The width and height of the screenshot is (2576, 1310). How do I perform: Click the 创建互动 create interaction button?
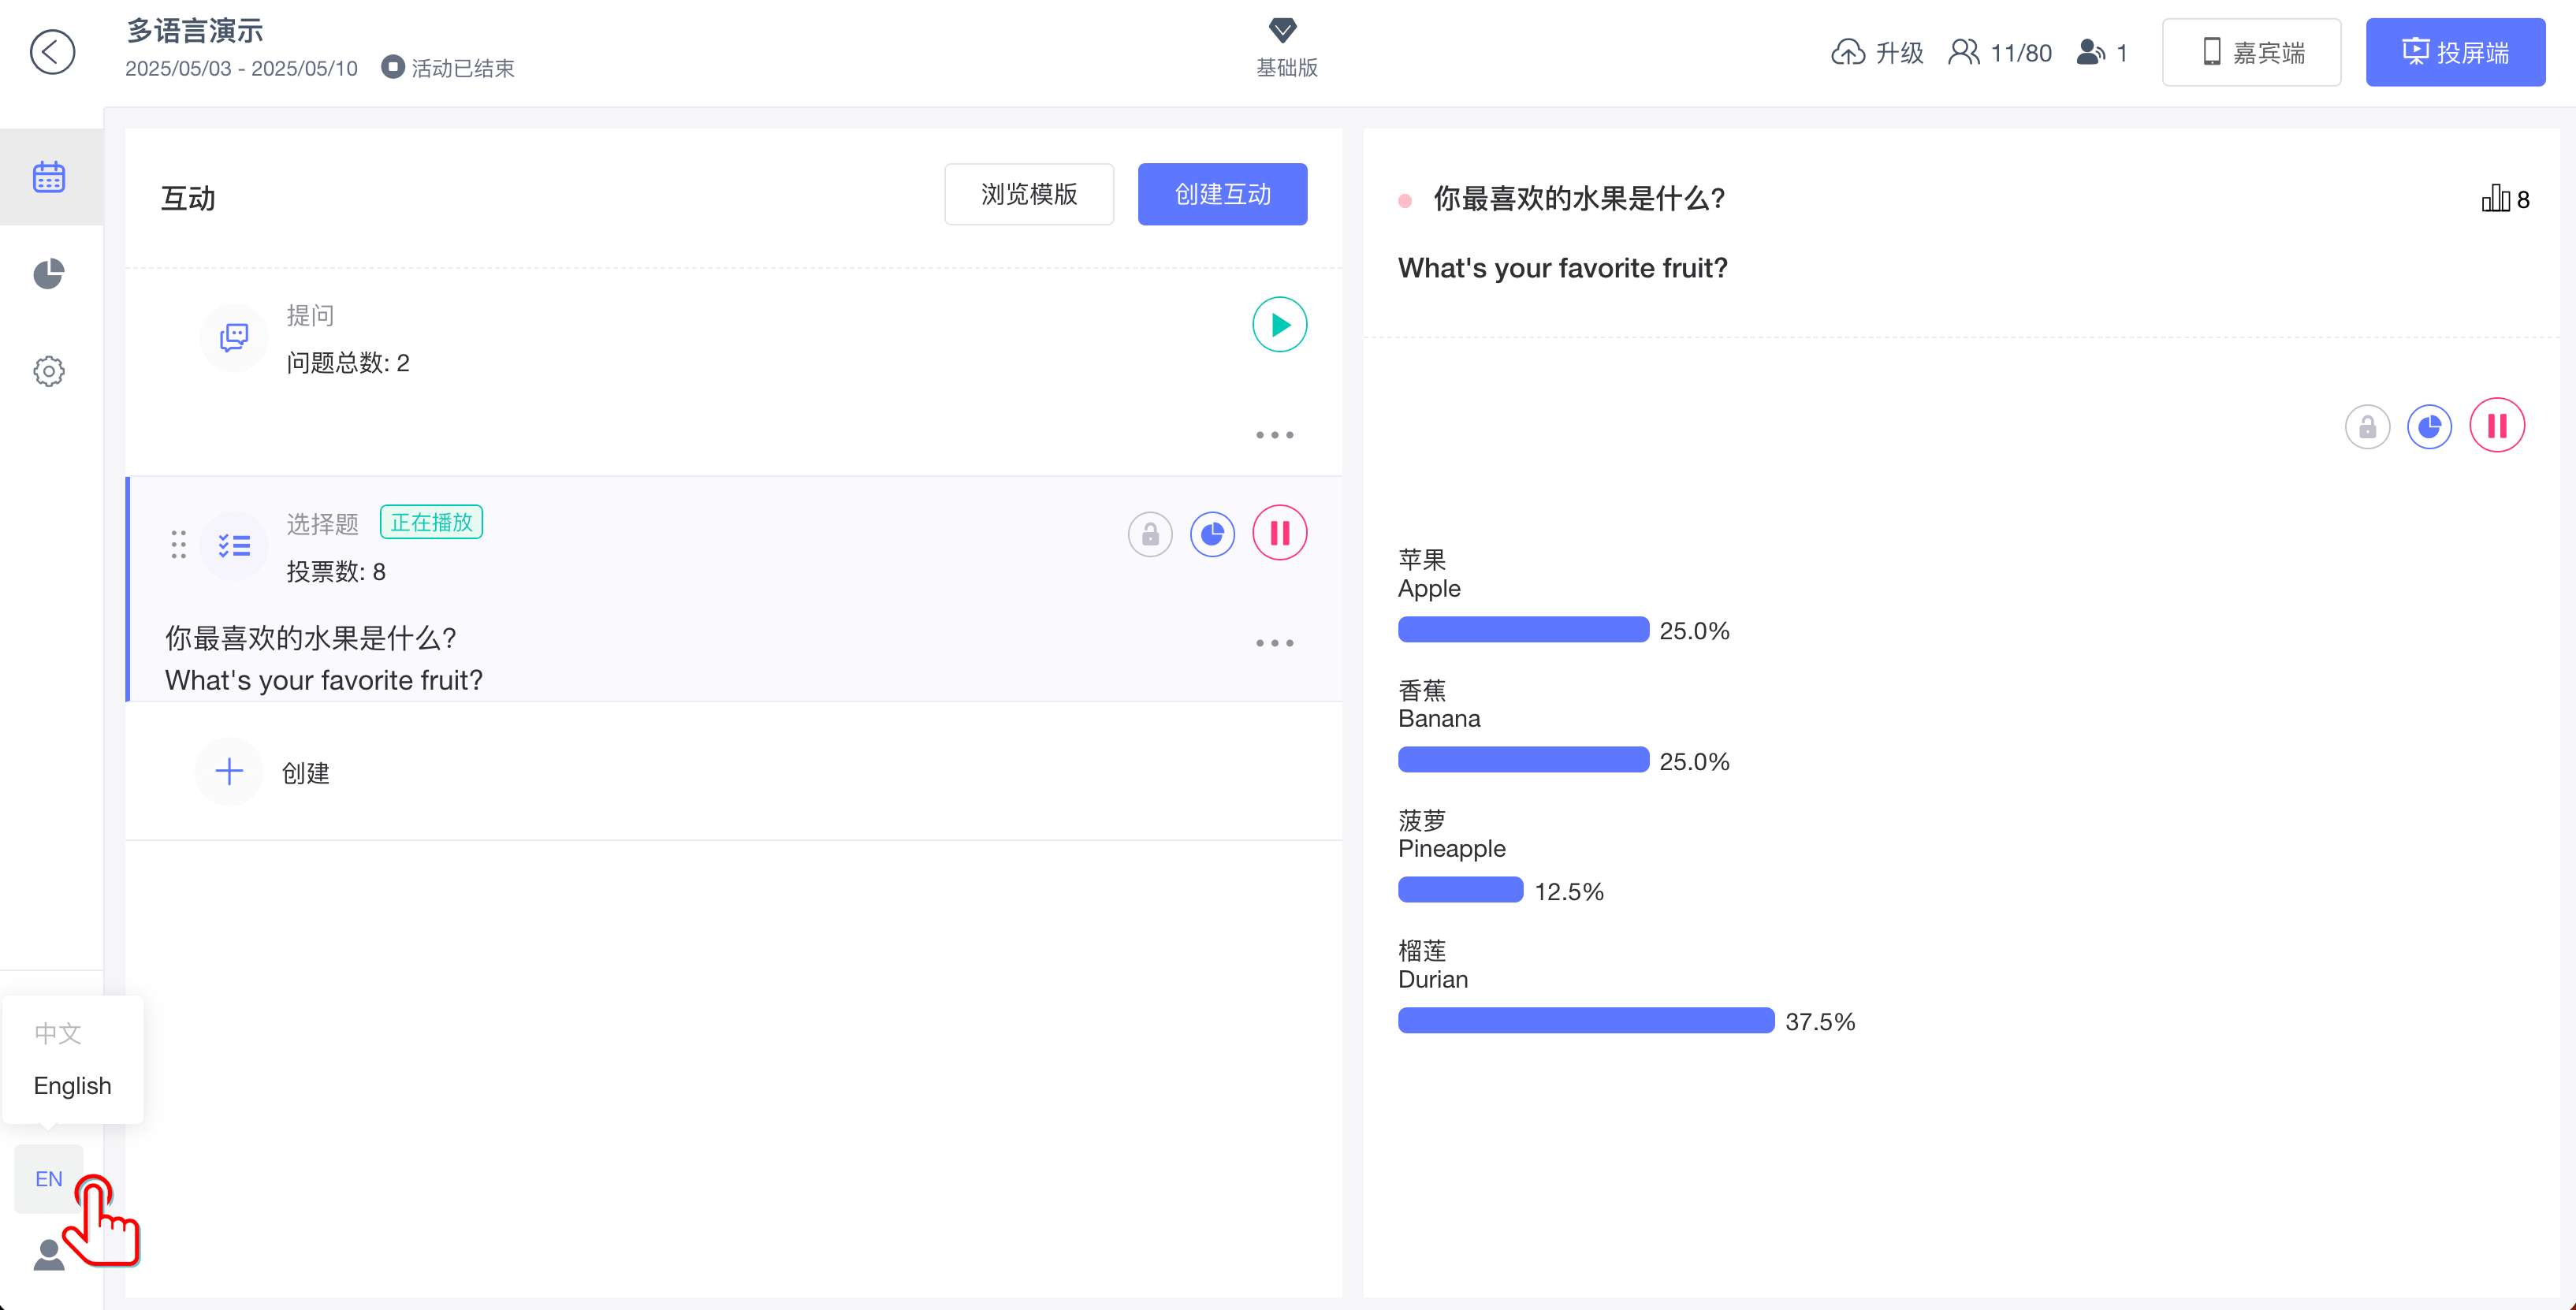1222,194
